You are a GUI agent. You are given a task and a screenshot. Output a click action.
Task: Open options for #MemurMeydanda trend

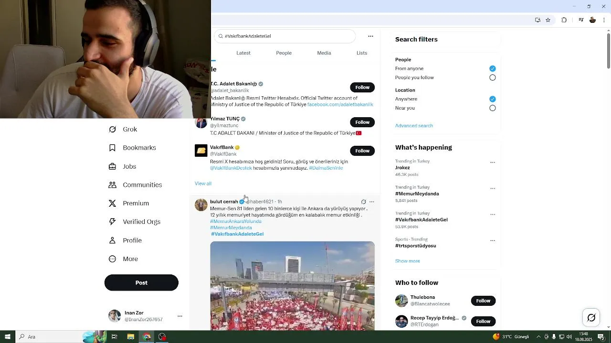tap(493, 189)
